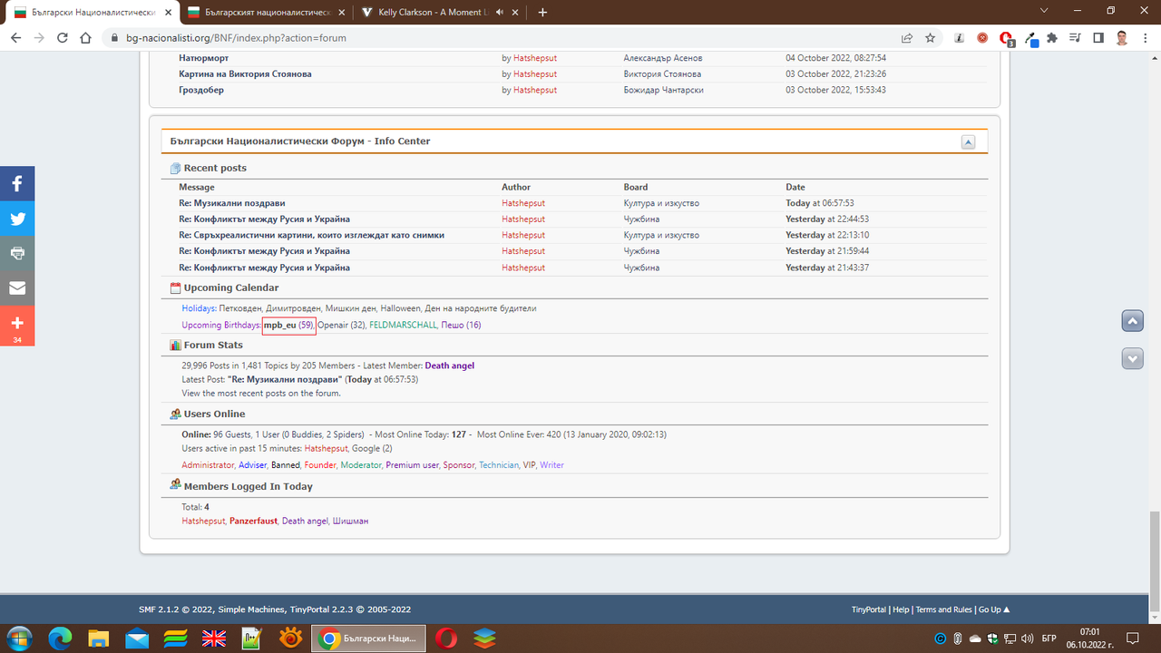Click Users Online people icon
The width and height of the screenshot is (1161, 653).
click(176, 414)
